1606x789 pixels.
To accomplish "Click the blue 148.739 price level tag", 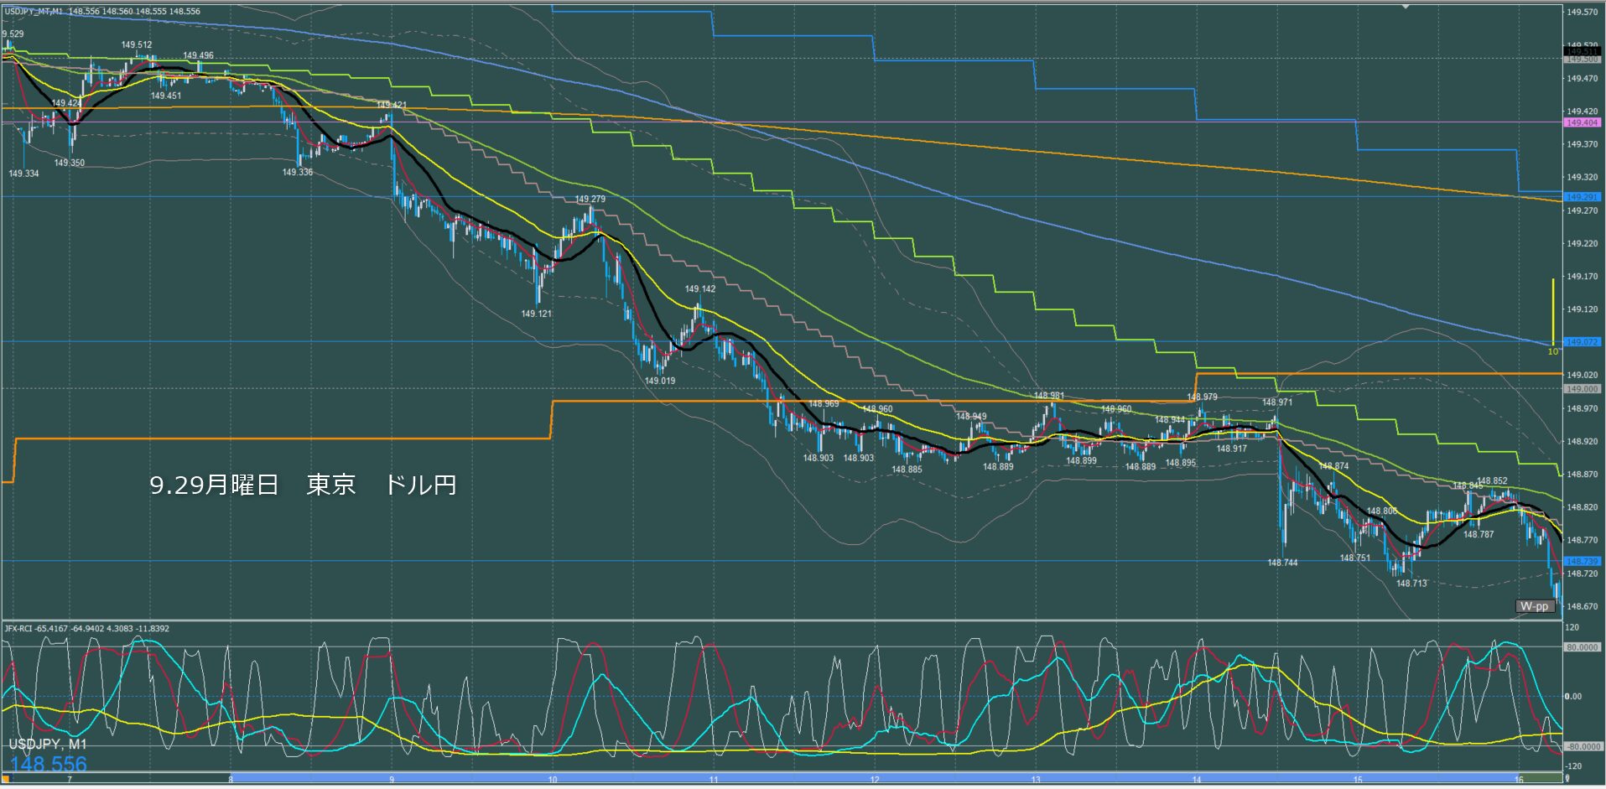I will click(1582, 561).
